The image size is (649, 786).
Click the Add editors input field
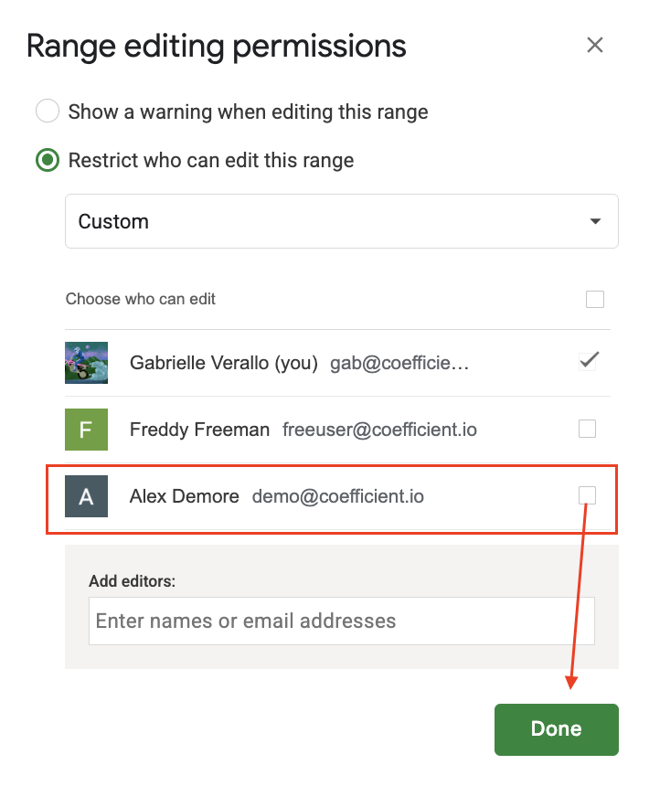pyautogui.click(x=341, y=621)
